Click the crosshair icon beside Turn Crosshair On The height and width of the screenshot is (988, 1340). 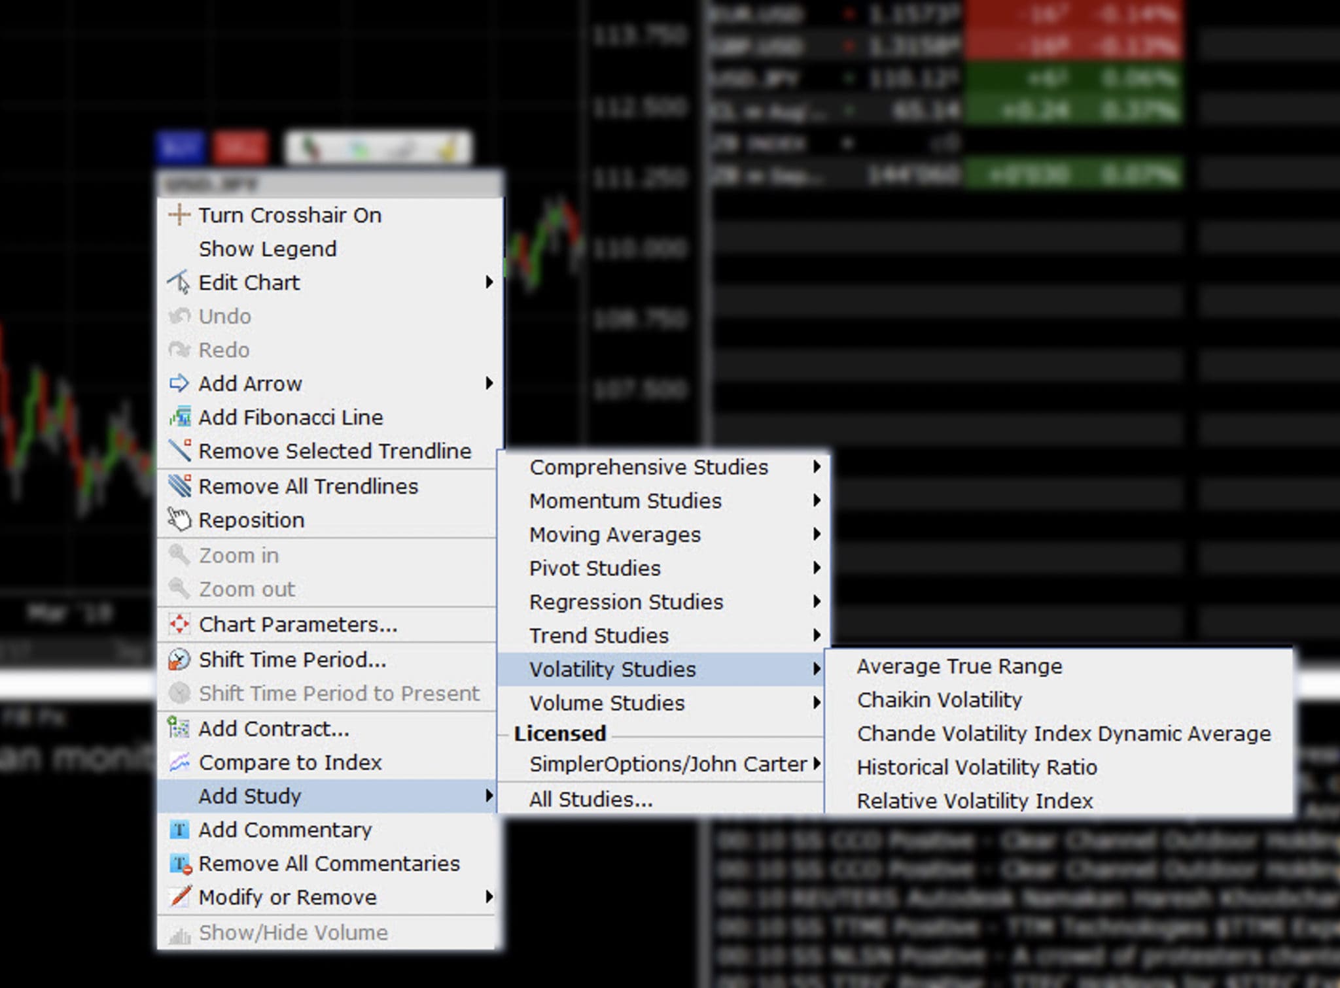179,215
